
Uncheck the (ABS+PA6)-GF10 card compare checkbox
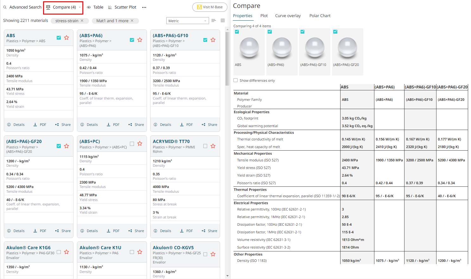205,40
